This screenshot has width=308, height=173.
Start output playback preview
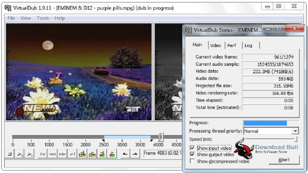30,154
